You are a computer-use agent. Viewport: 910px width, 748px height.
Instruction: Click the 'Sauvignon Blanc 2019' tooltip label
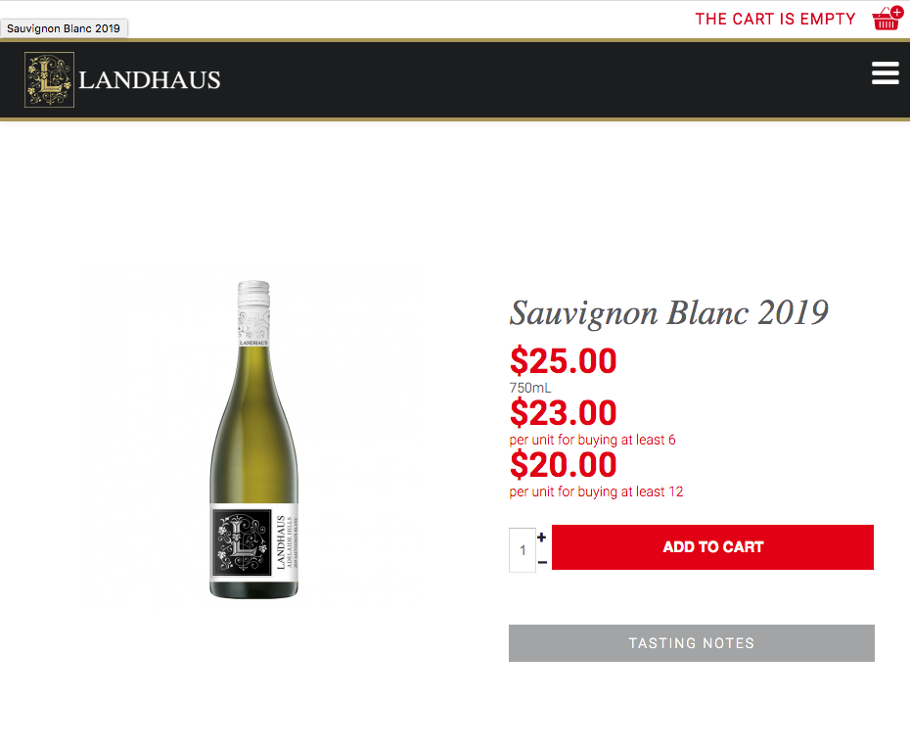(x=64, y=28)
